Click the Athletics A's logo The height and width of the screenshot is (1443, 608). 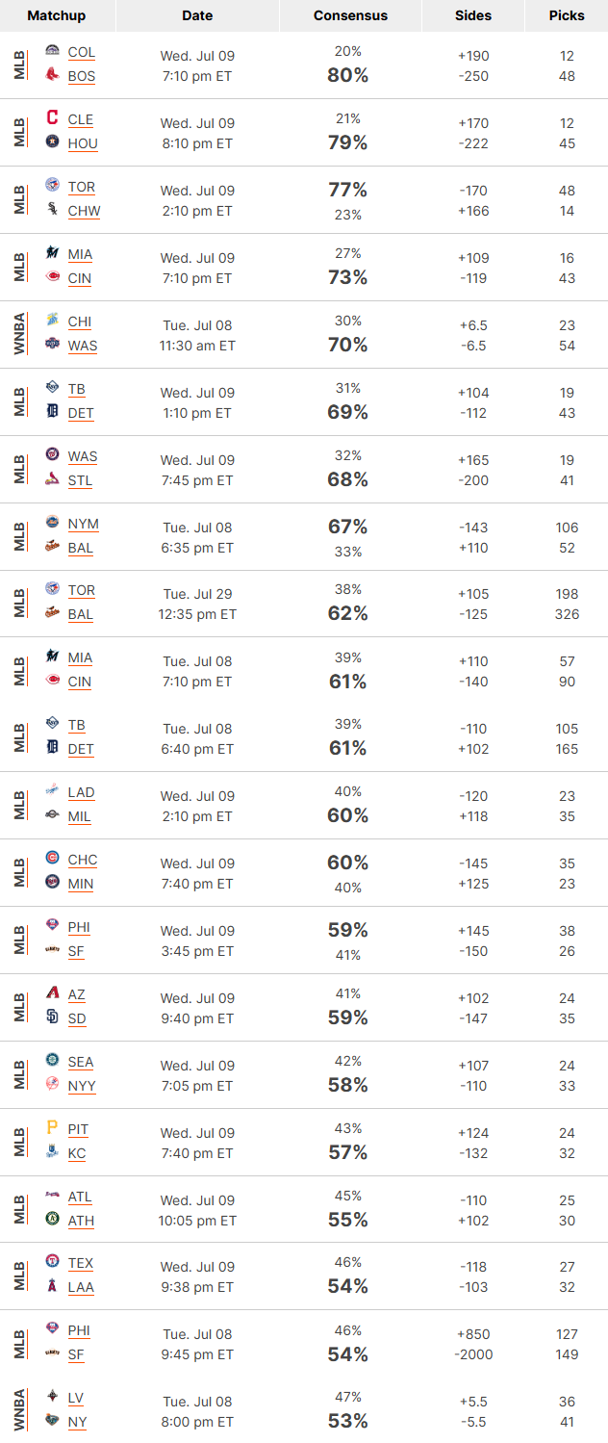tap(52, 1220)
